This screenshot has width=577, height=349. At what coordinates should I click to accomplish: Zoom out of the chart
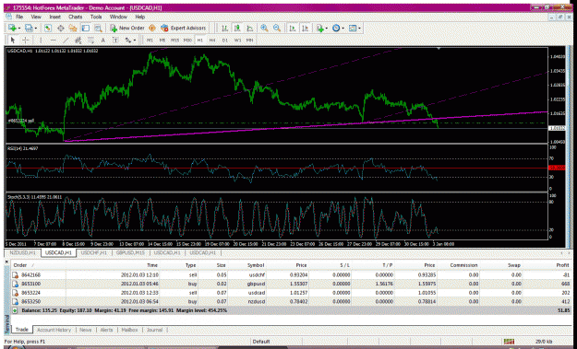pos(277,28)
